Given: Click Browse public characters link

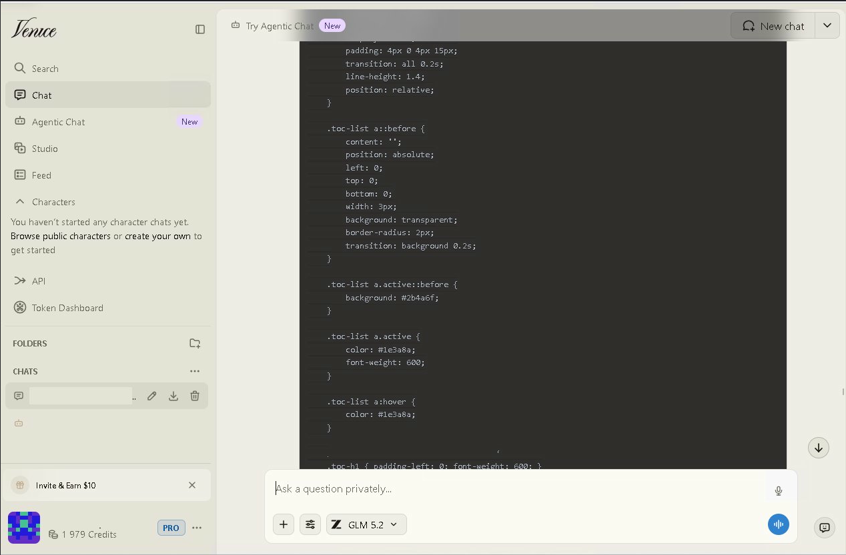Looking at the screenshot, I should (x=61, y=236).
